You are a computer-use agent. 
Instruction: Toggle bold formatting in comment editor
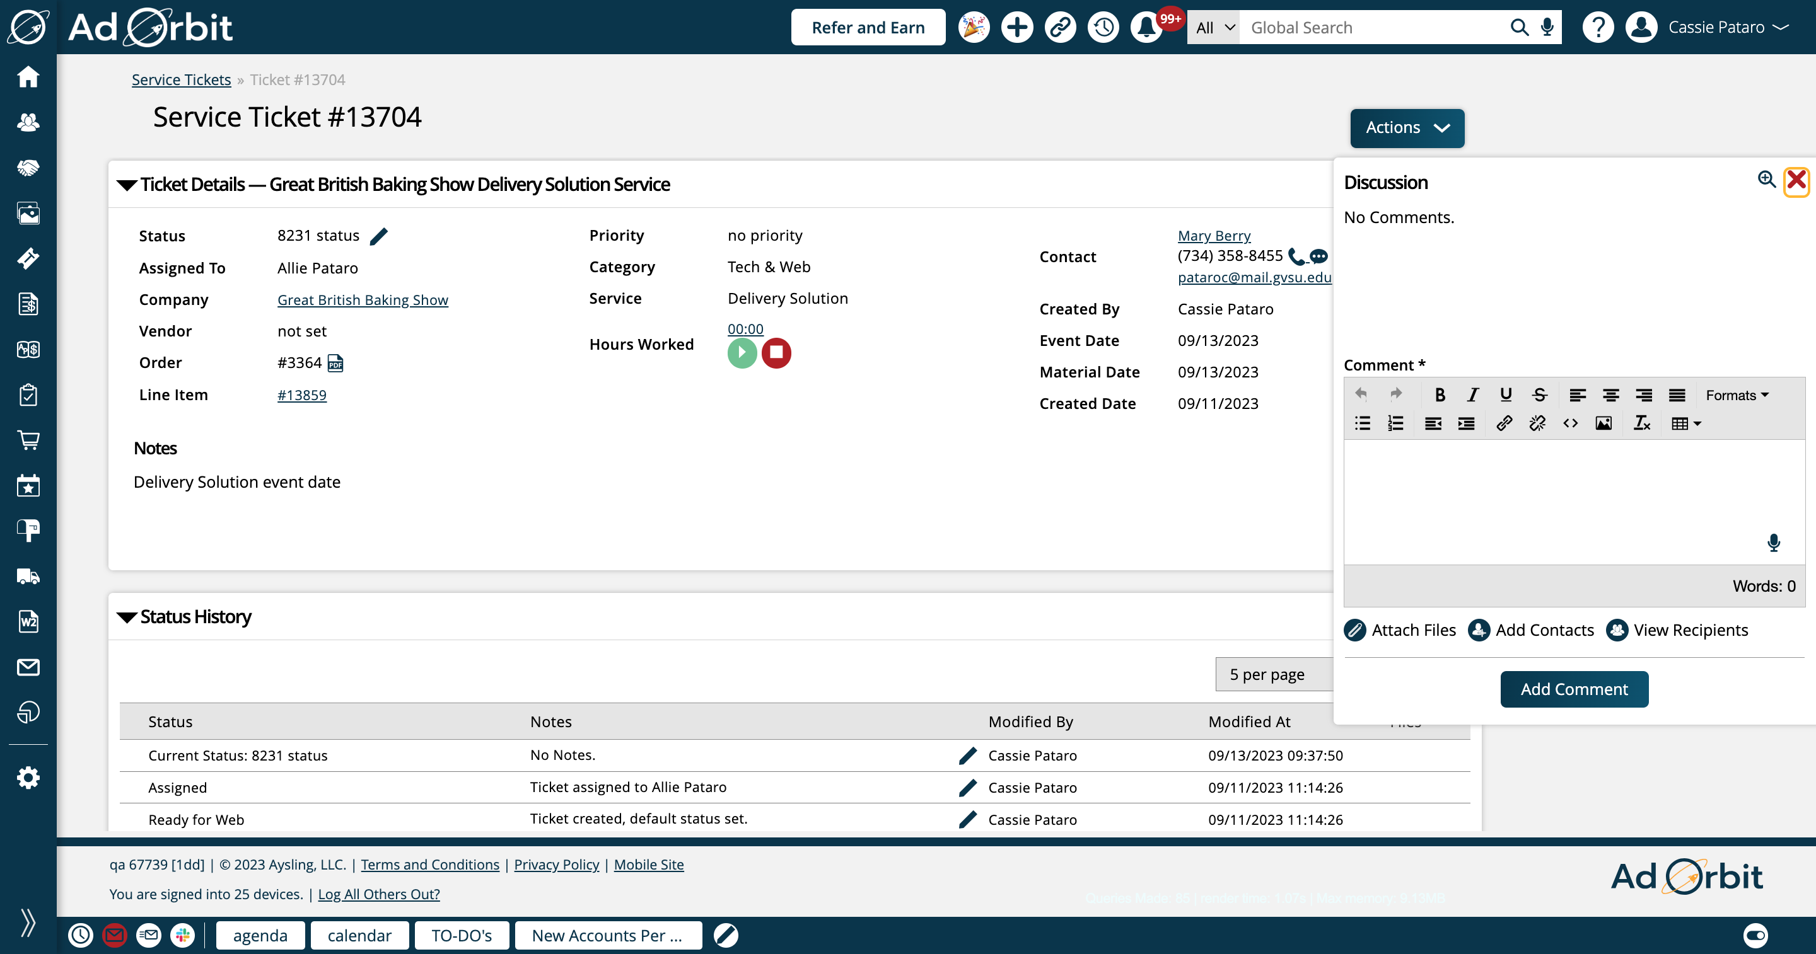(x=1440, y=395)
